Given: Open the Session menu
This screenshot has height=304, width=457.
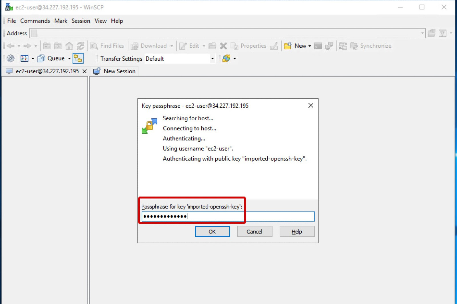Looking at the screenshot, I should pyautogui.click(x=81, y=21).
